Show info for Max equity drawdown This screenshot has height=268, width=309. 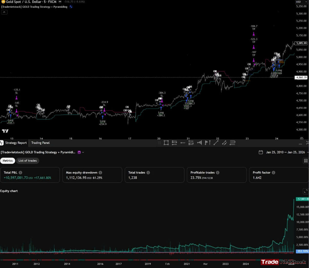pyautogui.click(x=101, y=173)
